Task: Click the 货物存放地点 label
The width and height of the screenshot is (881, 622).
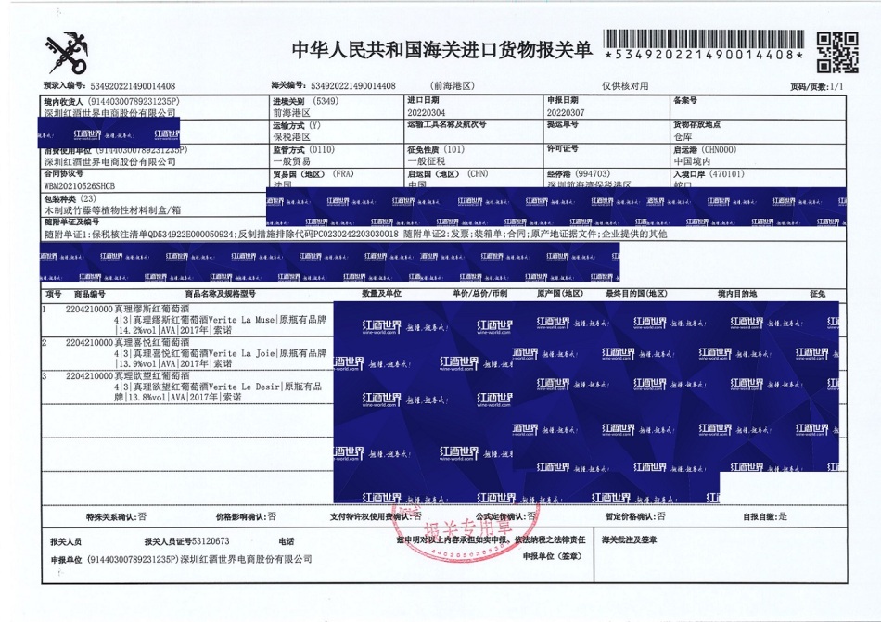Action: (x=696, y=124)
